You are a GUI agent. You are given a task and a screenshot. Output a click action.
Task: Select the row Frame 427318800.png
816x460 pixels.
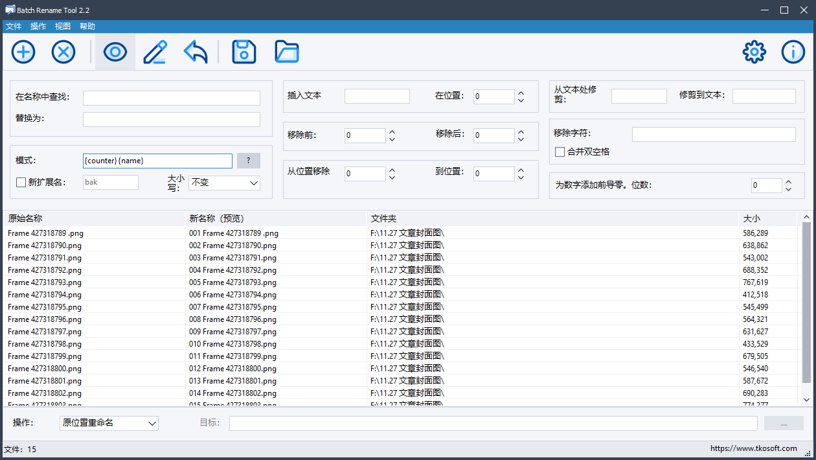400,368
